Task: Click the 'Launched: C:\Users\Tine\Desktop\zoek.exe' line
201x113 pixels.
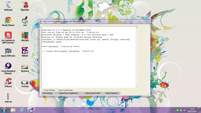Action: (x=86, y=39)
